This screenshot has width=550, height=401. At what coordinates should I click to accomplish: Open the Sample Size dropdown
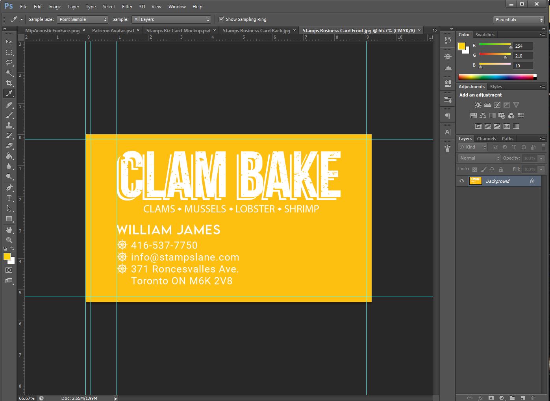pos(82,19)
